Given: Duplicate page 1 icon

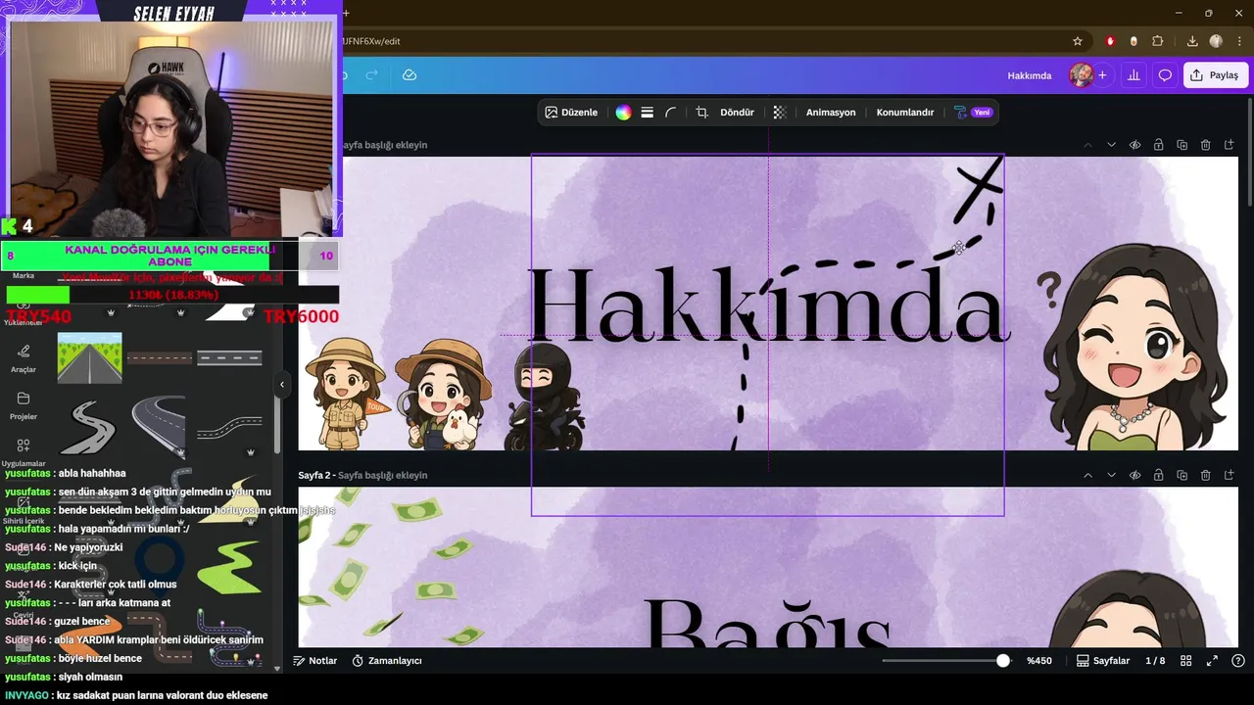Looking at the screenshot, I should click(1182, 145).
